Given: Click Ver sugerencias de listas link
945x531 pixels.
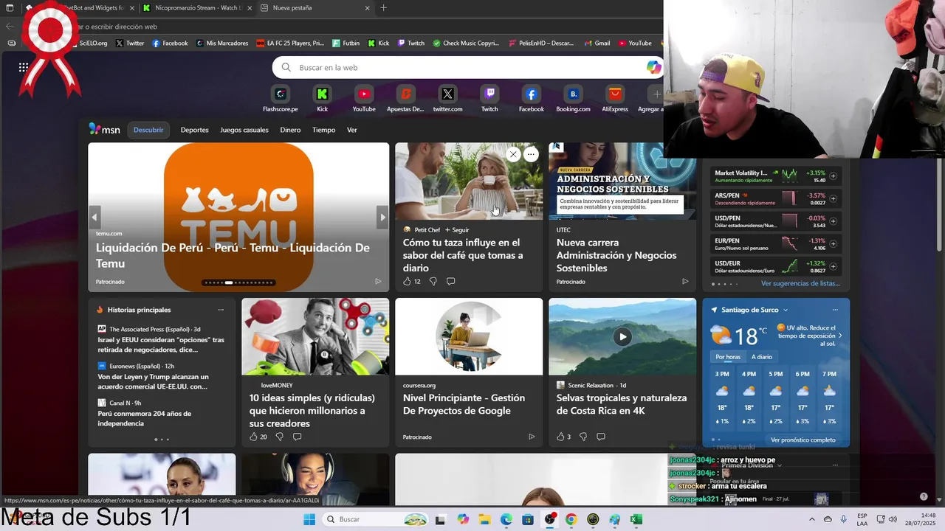Looking at the screenshot, I should click(x=800, y=283).
